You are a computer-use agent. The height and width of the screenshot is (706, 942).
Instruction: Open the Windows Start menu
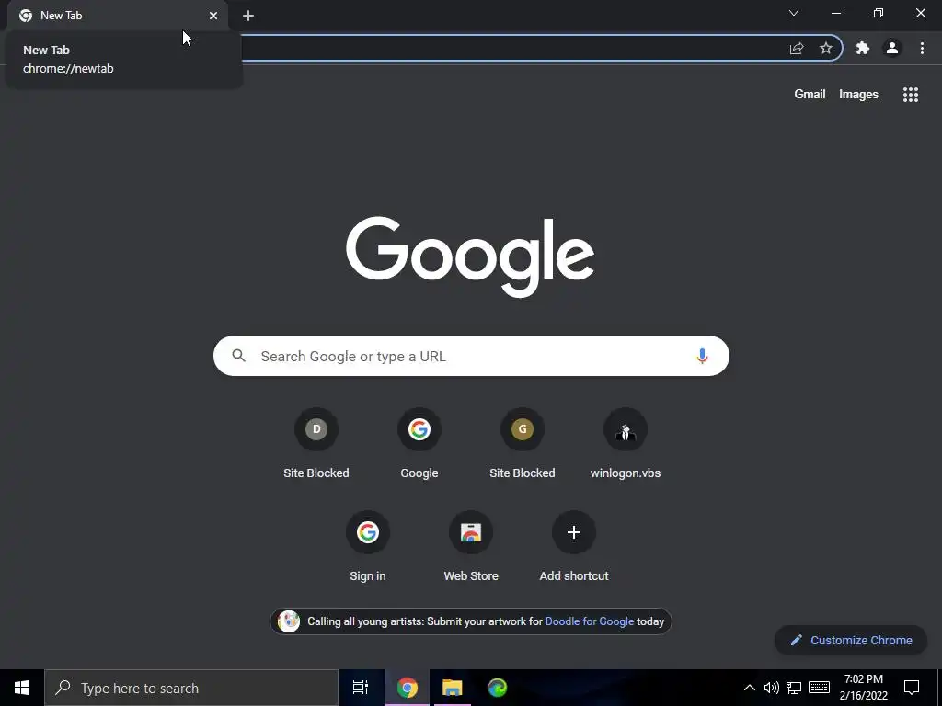pos(22,688)
